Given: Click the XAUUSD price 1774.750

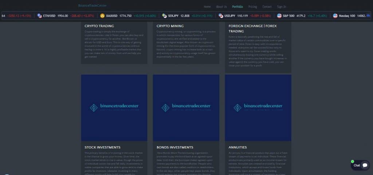Looking at the screenshot, I should coord(125,16).
